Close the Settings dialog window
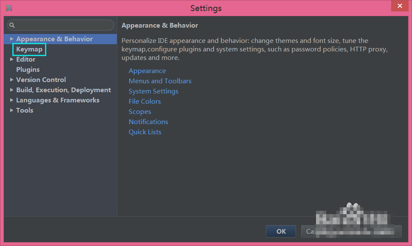 (x=398, y=6)
